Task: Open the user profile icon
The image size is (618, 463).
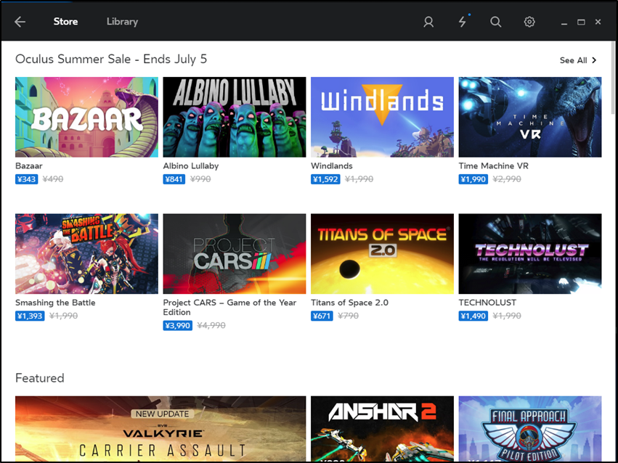Action: [428, 22]
